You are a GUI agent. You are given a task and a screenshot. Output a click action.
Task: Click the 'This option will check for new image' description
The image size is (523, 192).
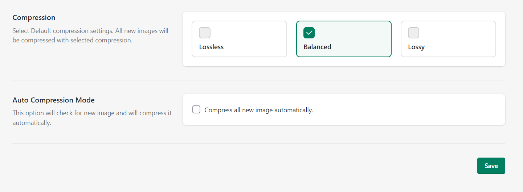click(x=92, y=118)
